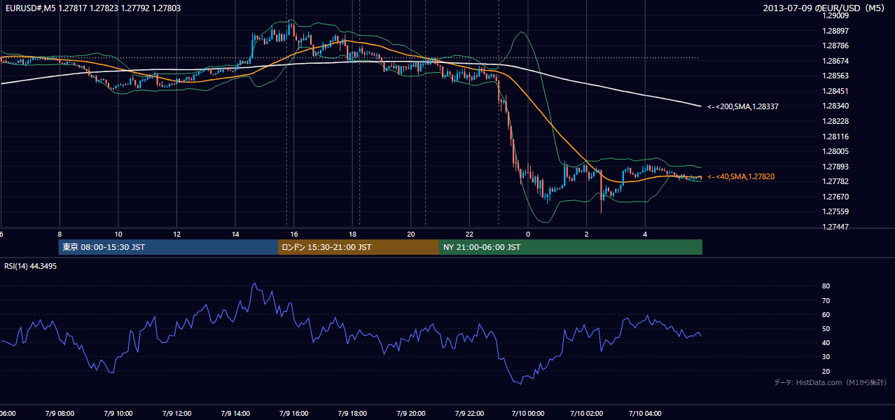Click the 7/9 08:00 time axis label
This screenshot has height=420, width=895.
(x=60, y=413)
